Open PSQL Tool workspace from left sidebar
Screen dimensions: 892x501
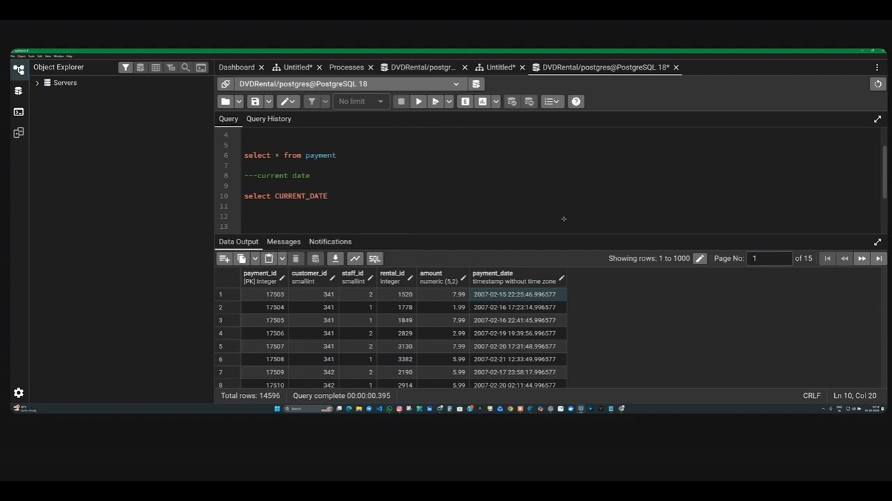coord(19,111)
